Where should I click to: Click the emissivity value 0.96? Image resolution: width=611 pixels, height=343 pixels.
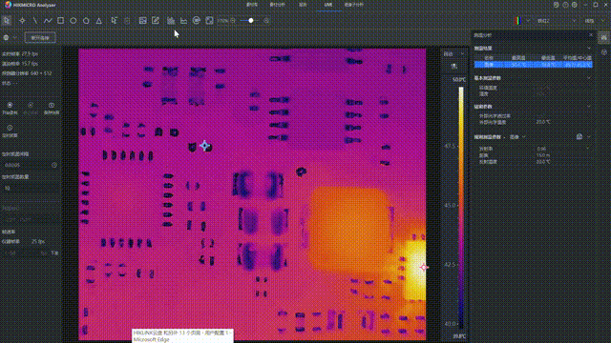[x=541, y=149]
